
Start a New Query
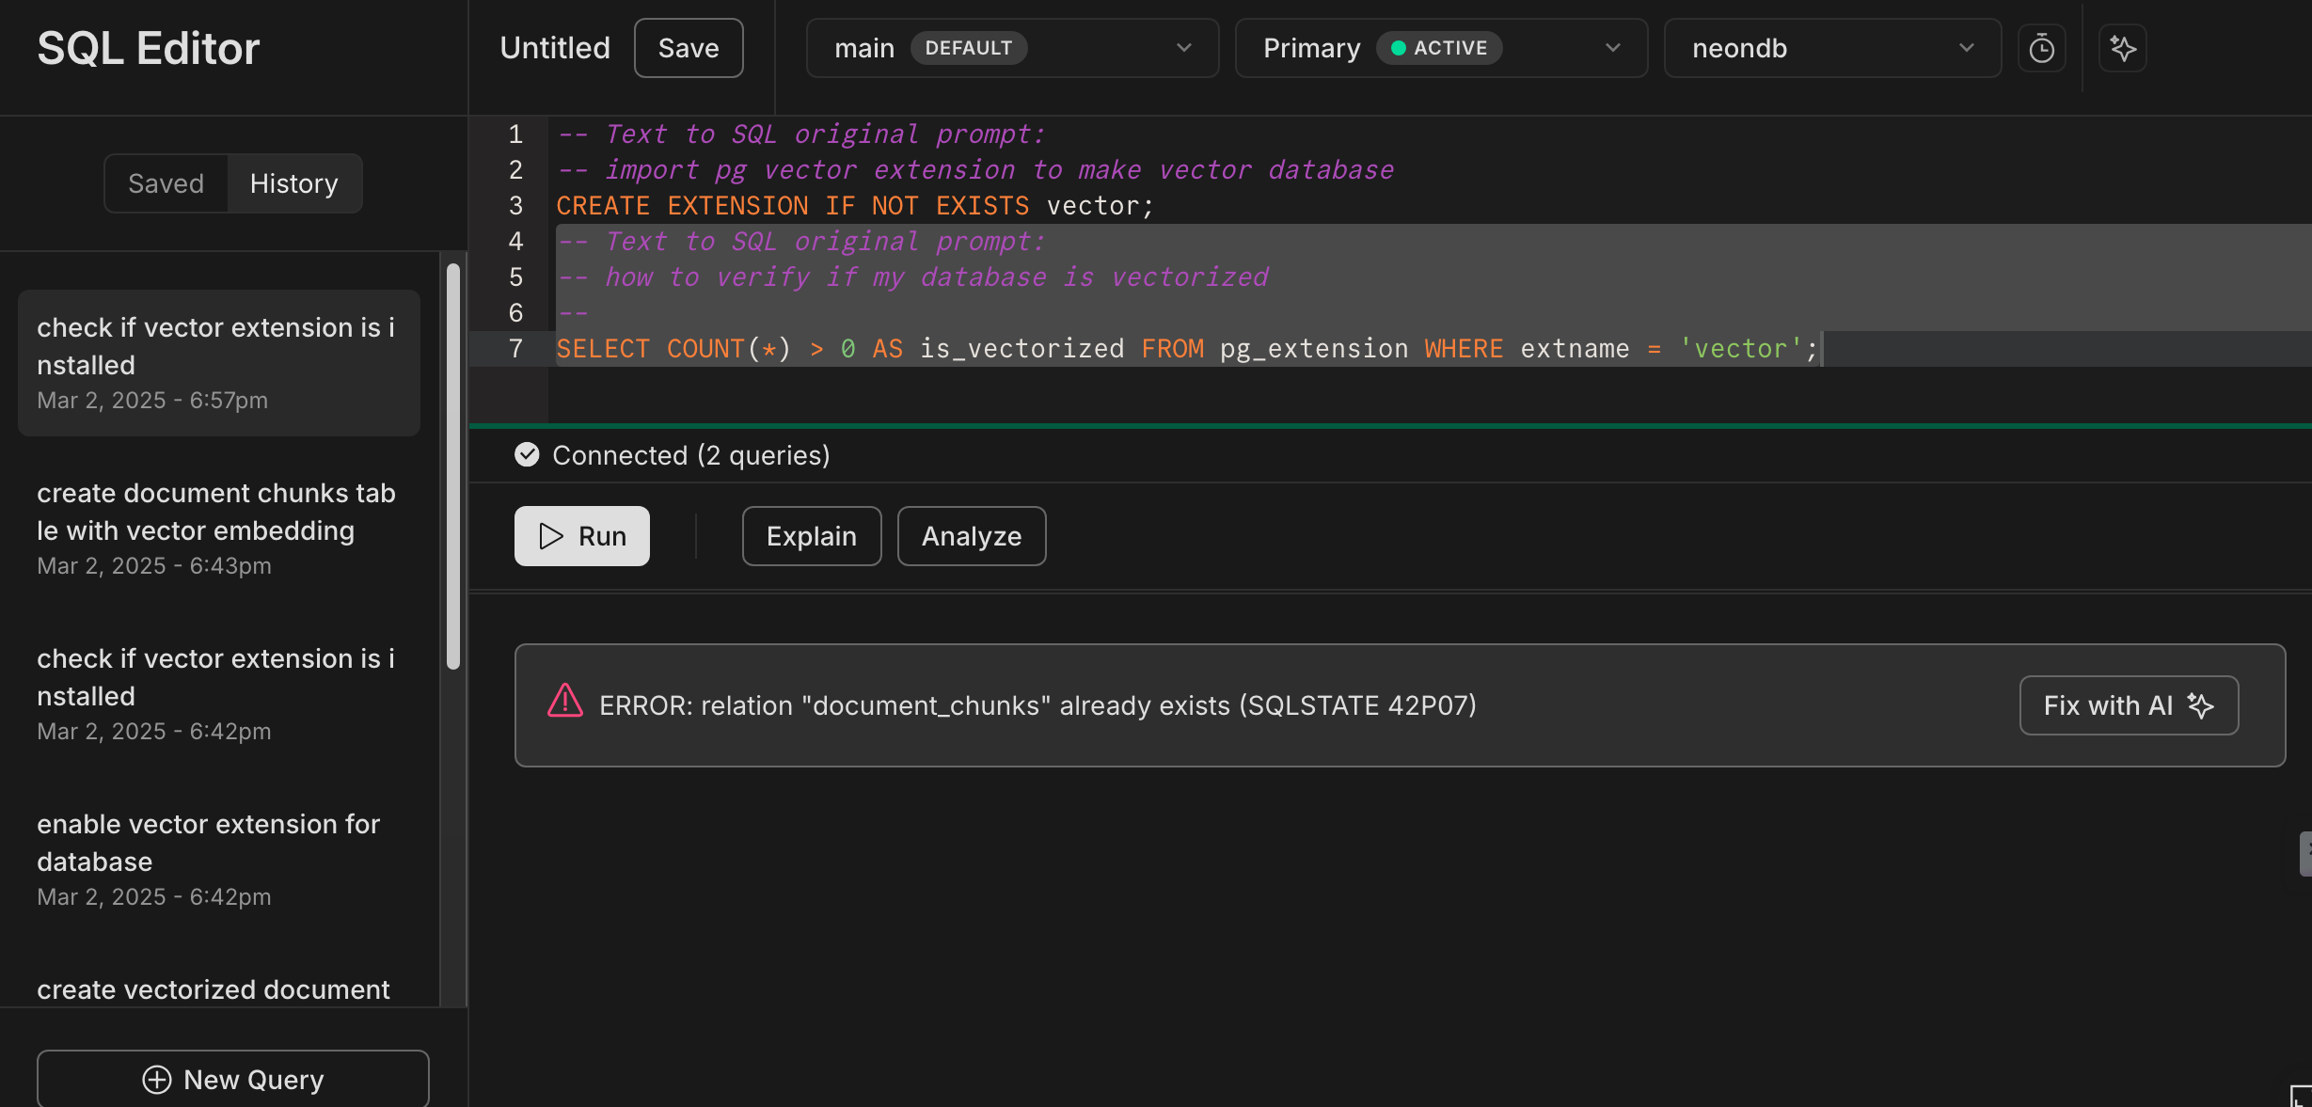233,1079
